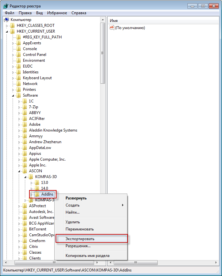Click the 7-Zip folder icon

[25, 107]
